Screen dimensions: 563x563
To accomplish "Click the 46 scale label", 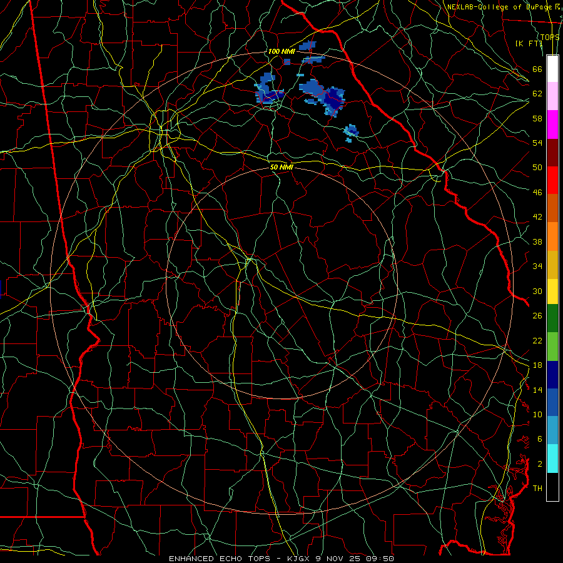I will pyautogui.click(x=537, y=193).
